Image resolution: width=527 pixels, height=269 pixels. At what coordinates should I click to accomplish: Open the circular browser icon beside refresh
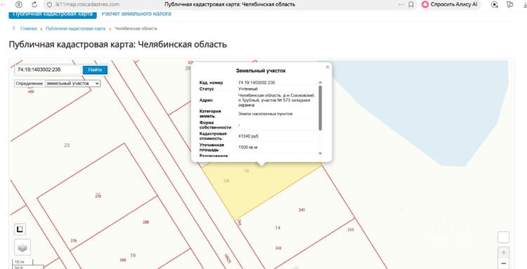(x=19, y=4)
